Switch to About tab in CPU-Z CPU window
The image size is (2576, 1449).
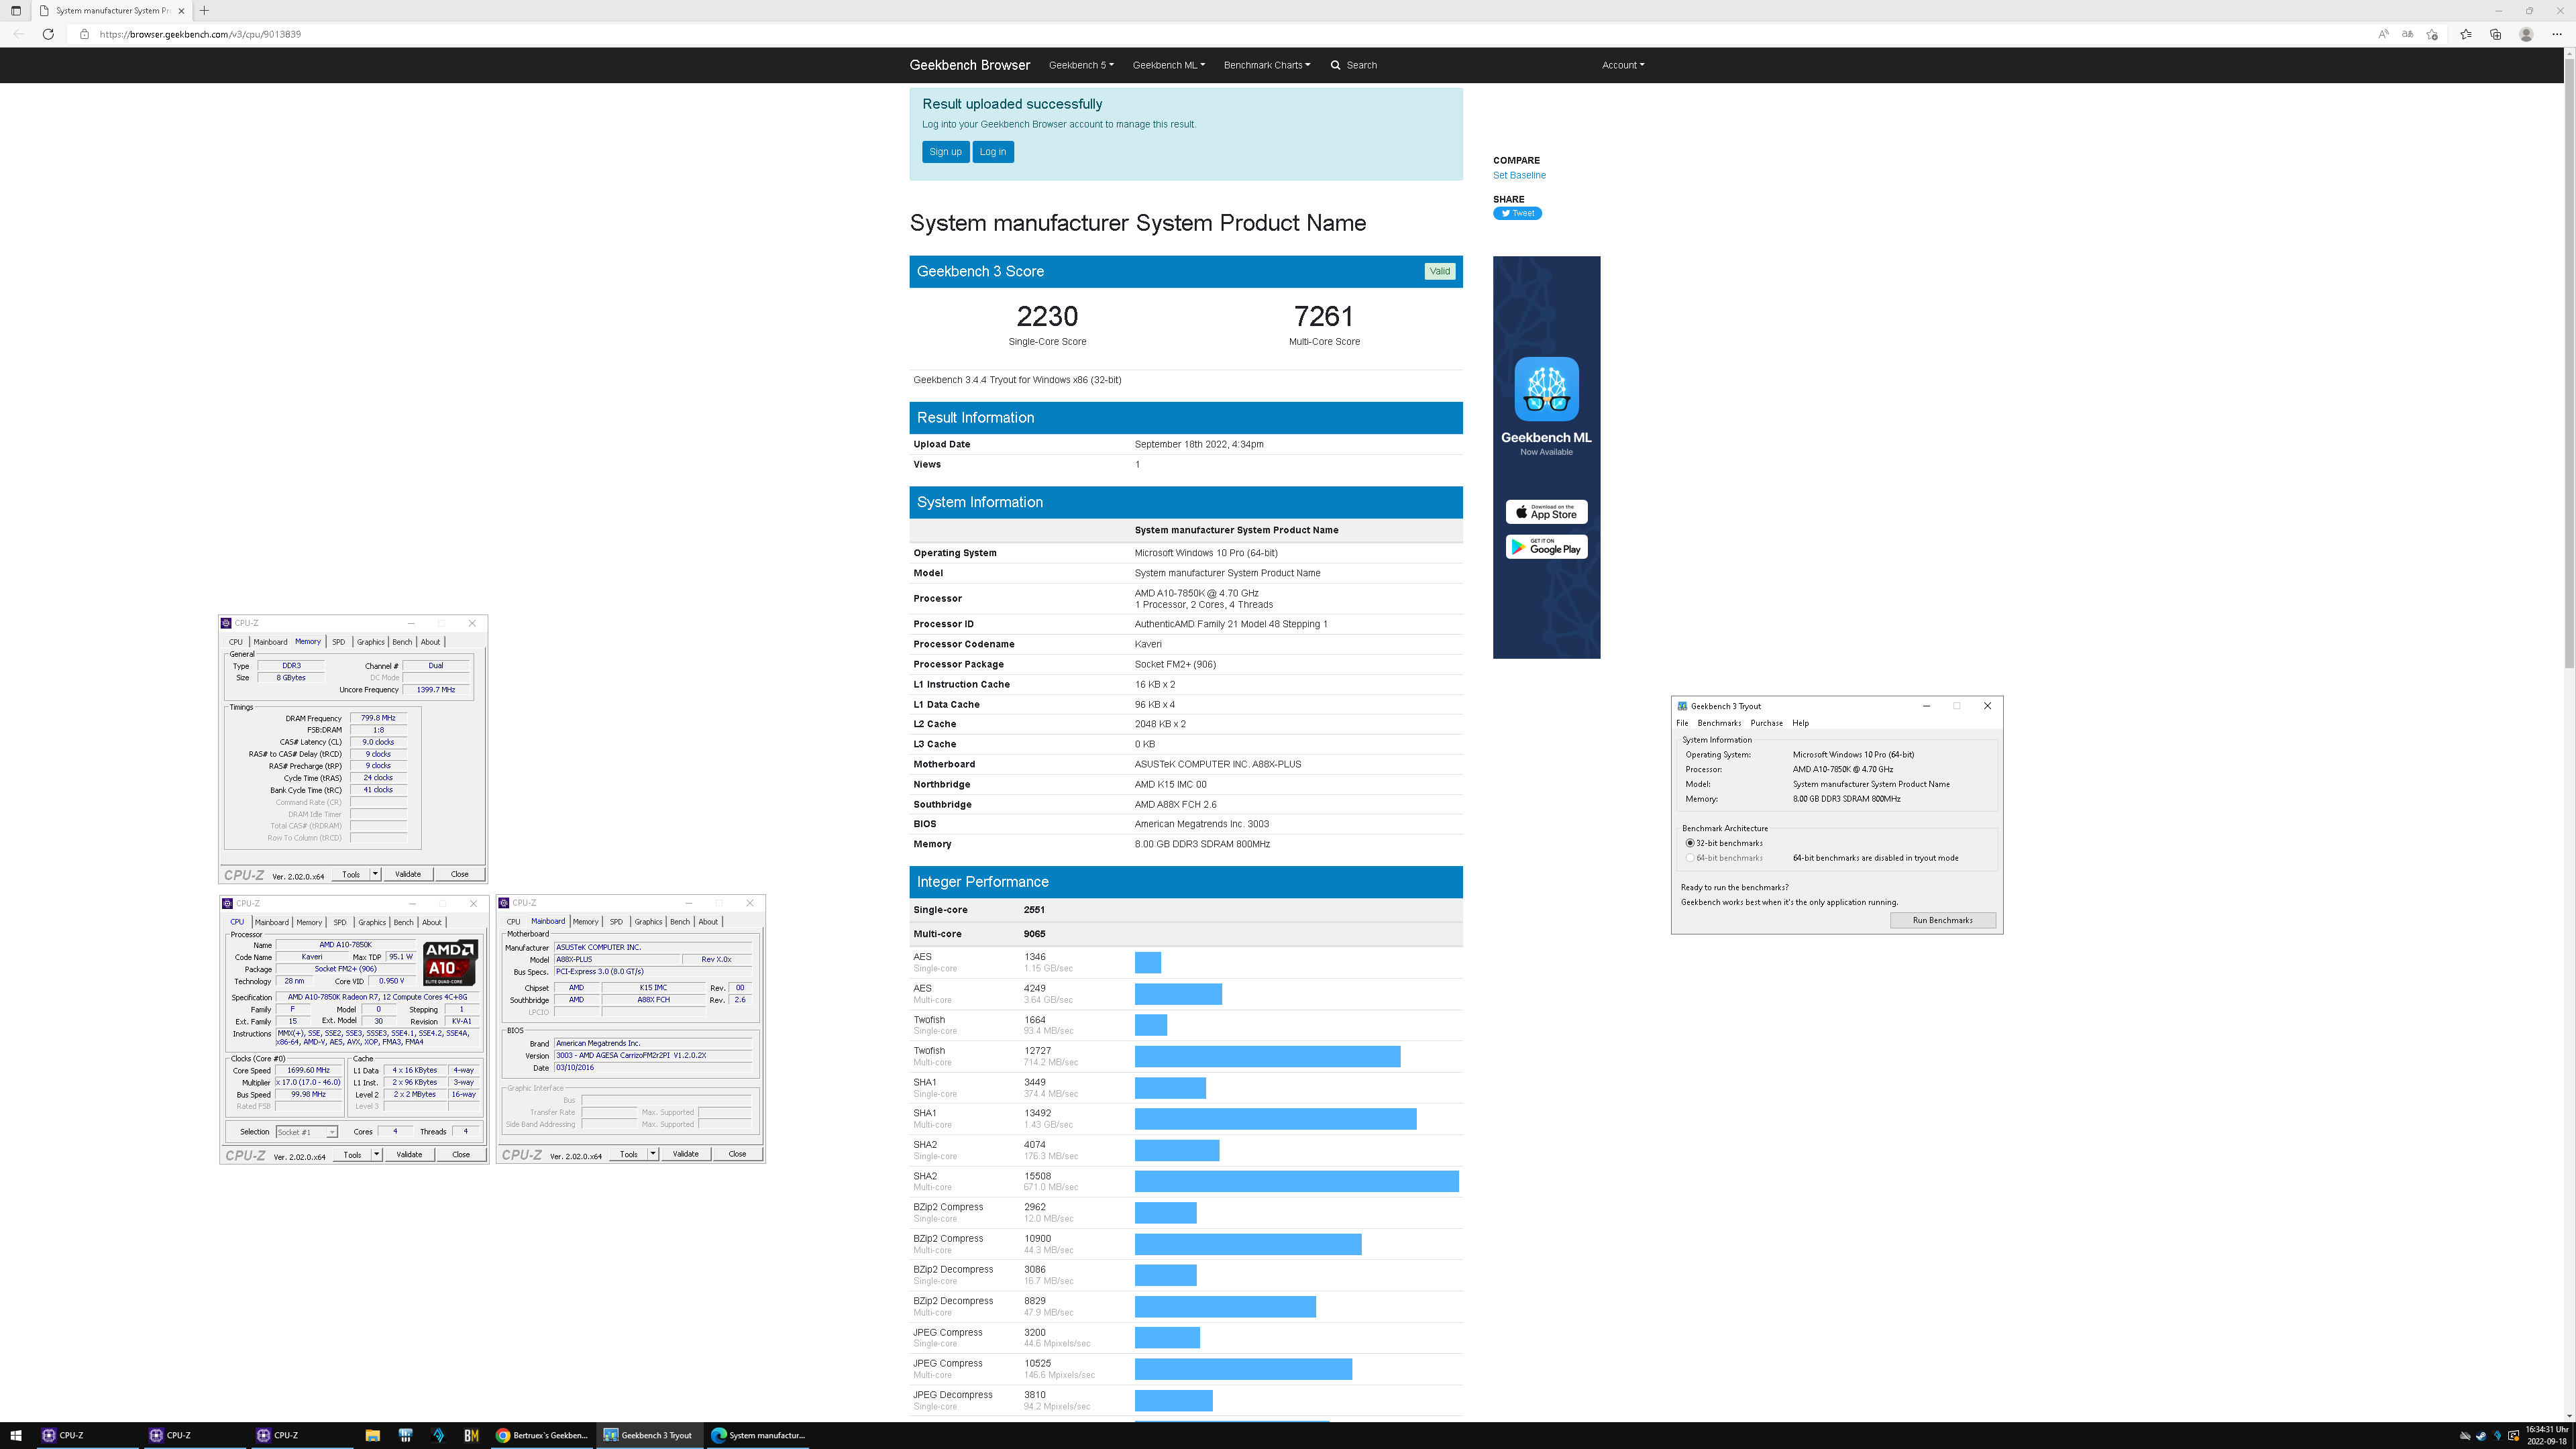tap(431, 922)
